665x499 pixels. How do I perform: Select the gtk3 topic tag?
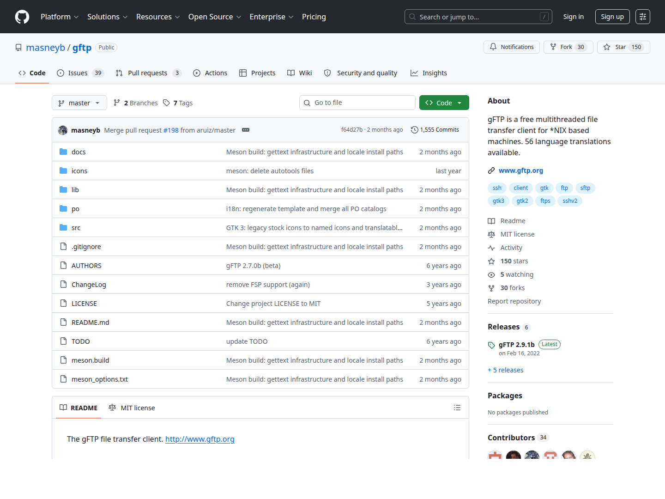(x=499, y=201)
